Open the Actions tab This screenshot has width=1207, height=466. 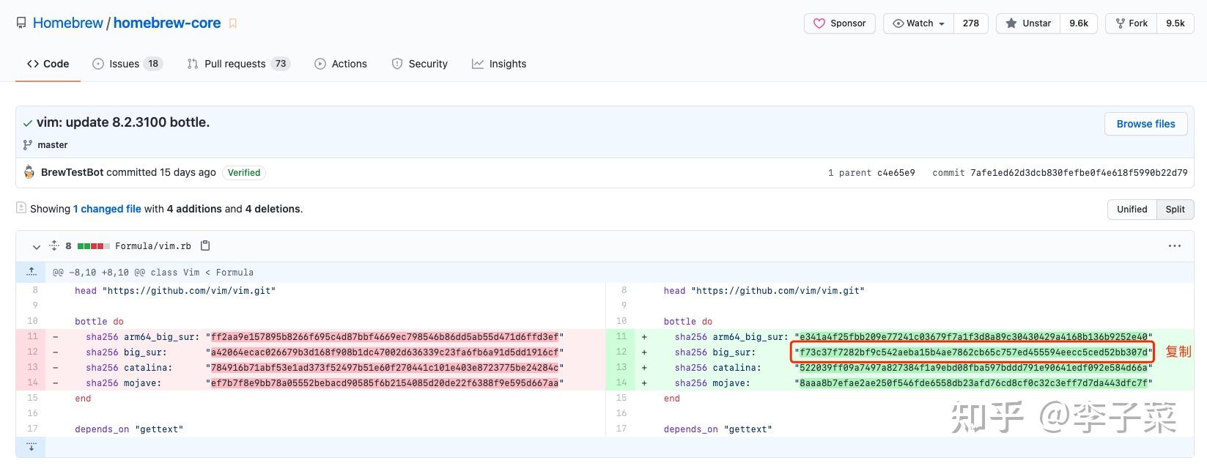341,64
